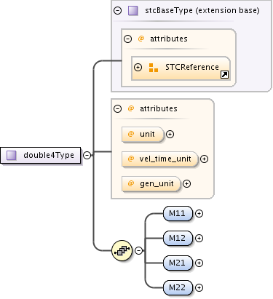The image size is (273, 299).
Task: Click attributes label under stcBaseType
Action: [169, 39]
